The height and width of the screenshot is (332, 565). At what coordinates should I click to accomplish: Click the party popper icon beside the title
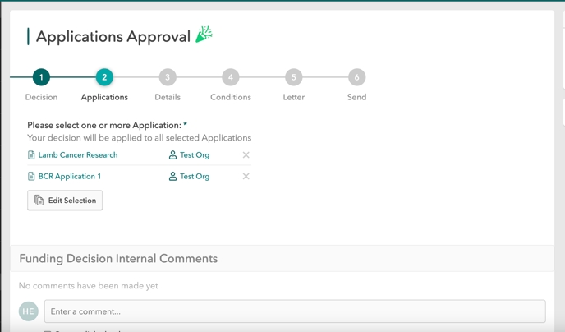click(x=204, y=35)
